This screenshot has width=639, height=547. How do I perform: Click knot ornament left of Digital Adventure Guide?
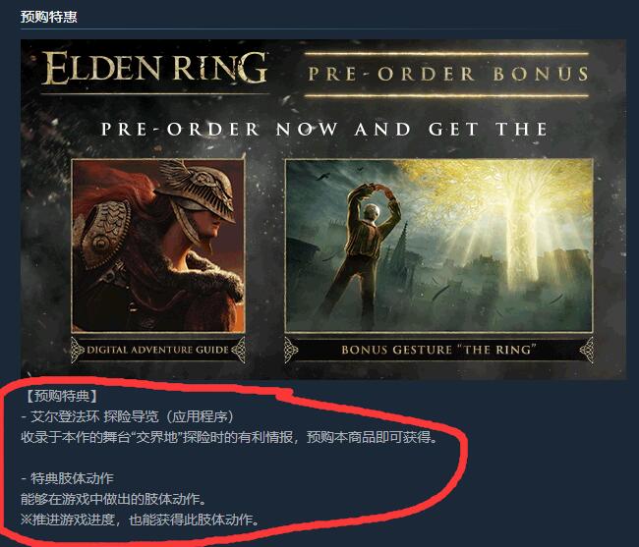(x=78, y=350)
